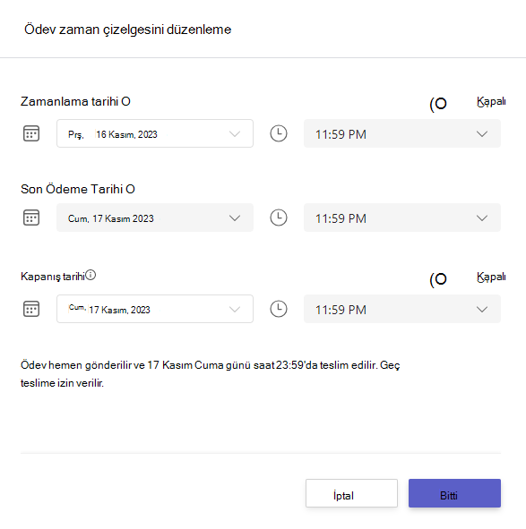Click Kapalı label next to Kapanış toggle
Viewport: 526px width, 529px height.
point(491,277)
